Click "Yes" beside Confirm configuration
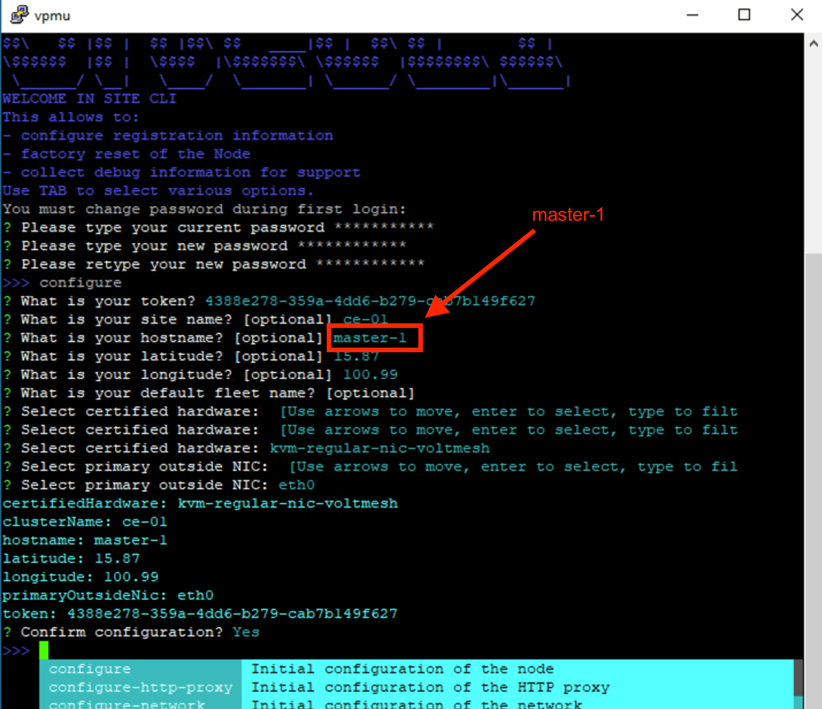 (x=246, y=632)
